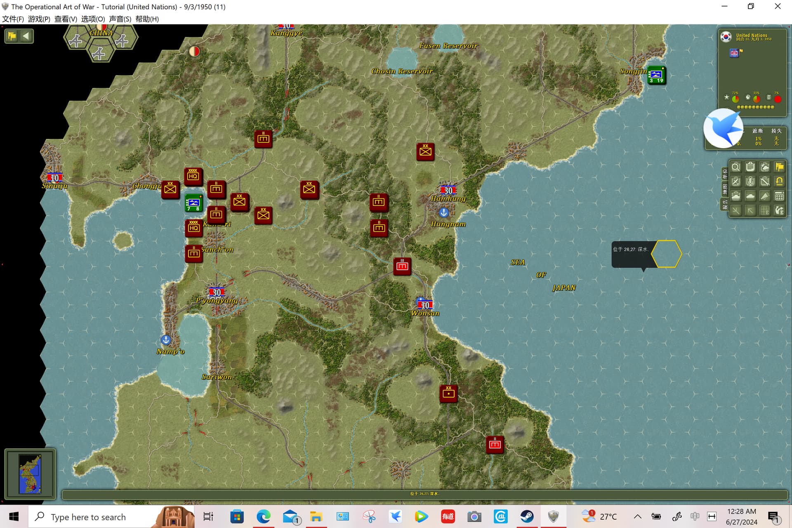Open the 文件(F) menu

13,19
